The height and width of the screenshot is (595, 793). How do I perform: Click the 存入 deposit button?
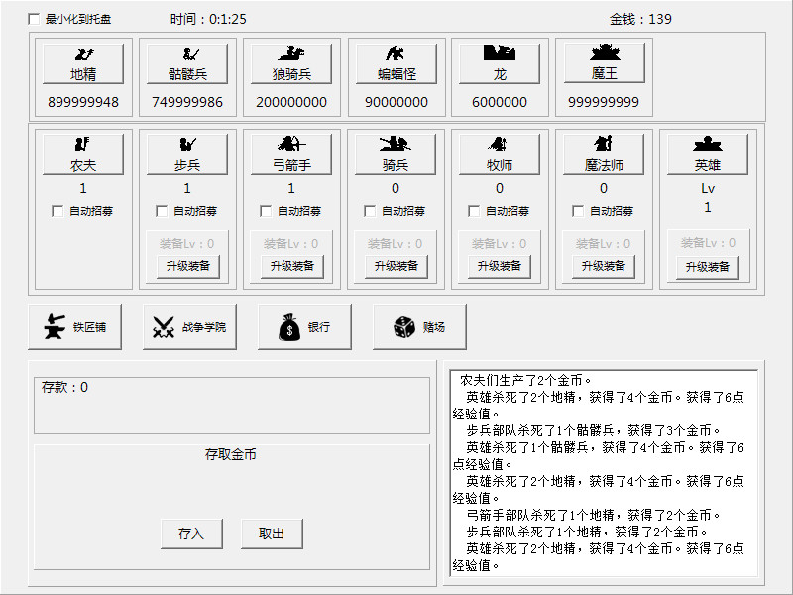[191, 534]
